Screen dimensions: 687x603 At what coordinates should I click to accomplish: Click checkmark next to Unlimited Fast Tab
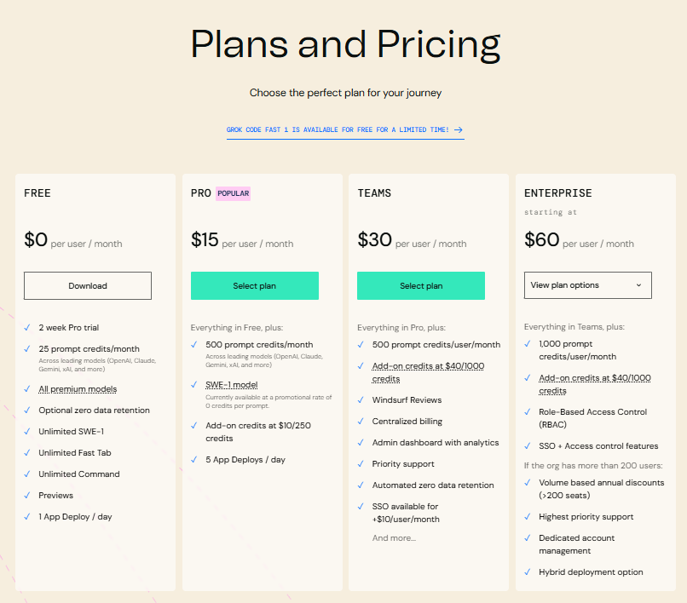[27, 453]
